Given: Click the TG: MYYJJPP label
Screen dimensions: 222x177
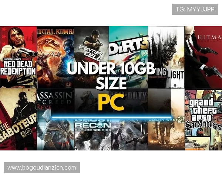Looking at the screenshot, I should pos(195,9).
